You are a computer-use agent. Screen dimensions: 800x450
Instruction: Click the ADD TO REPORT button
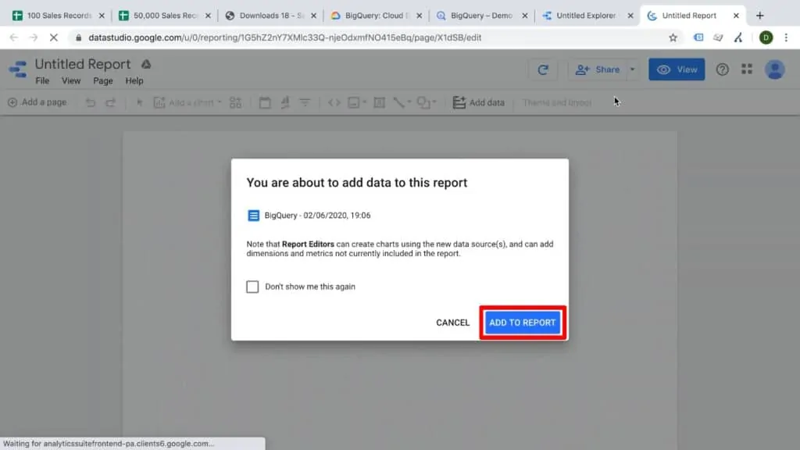point(522,322)
